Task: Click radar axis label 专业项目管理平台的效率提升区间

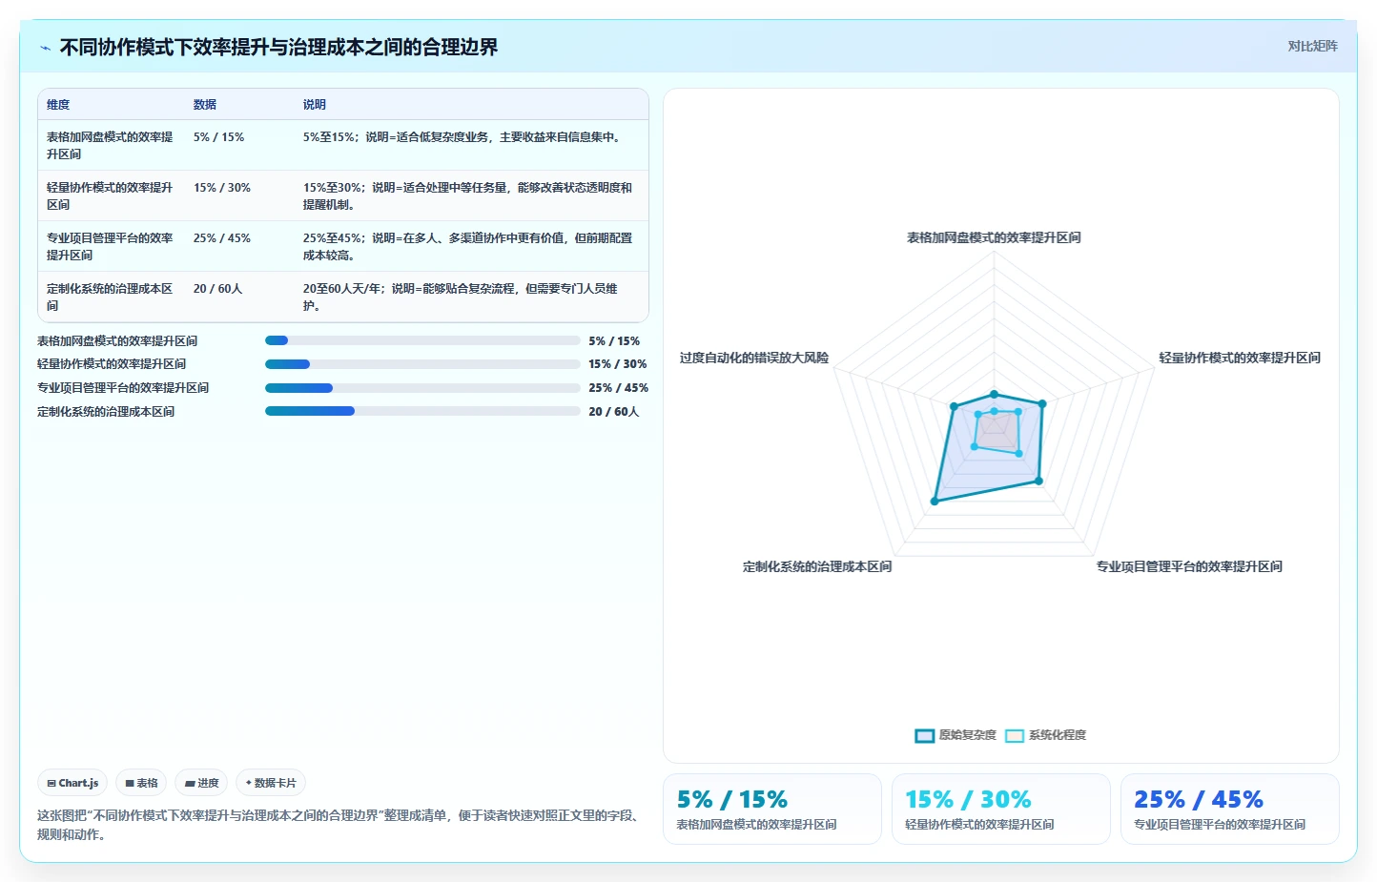Action: [1189, 567]
